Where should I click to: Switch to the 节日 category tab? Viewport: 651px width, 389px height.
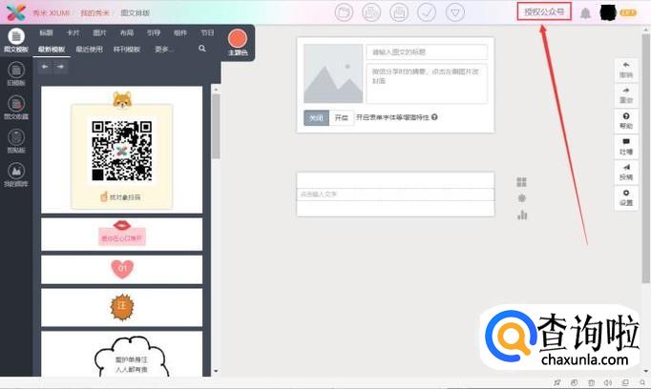pyautogui.click(x=207, y=32)
